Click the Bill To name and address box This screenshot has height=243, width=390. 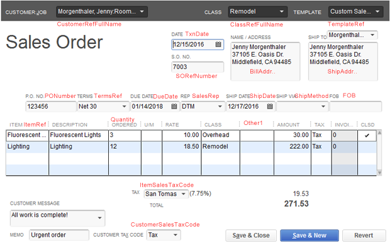point(265,62)
